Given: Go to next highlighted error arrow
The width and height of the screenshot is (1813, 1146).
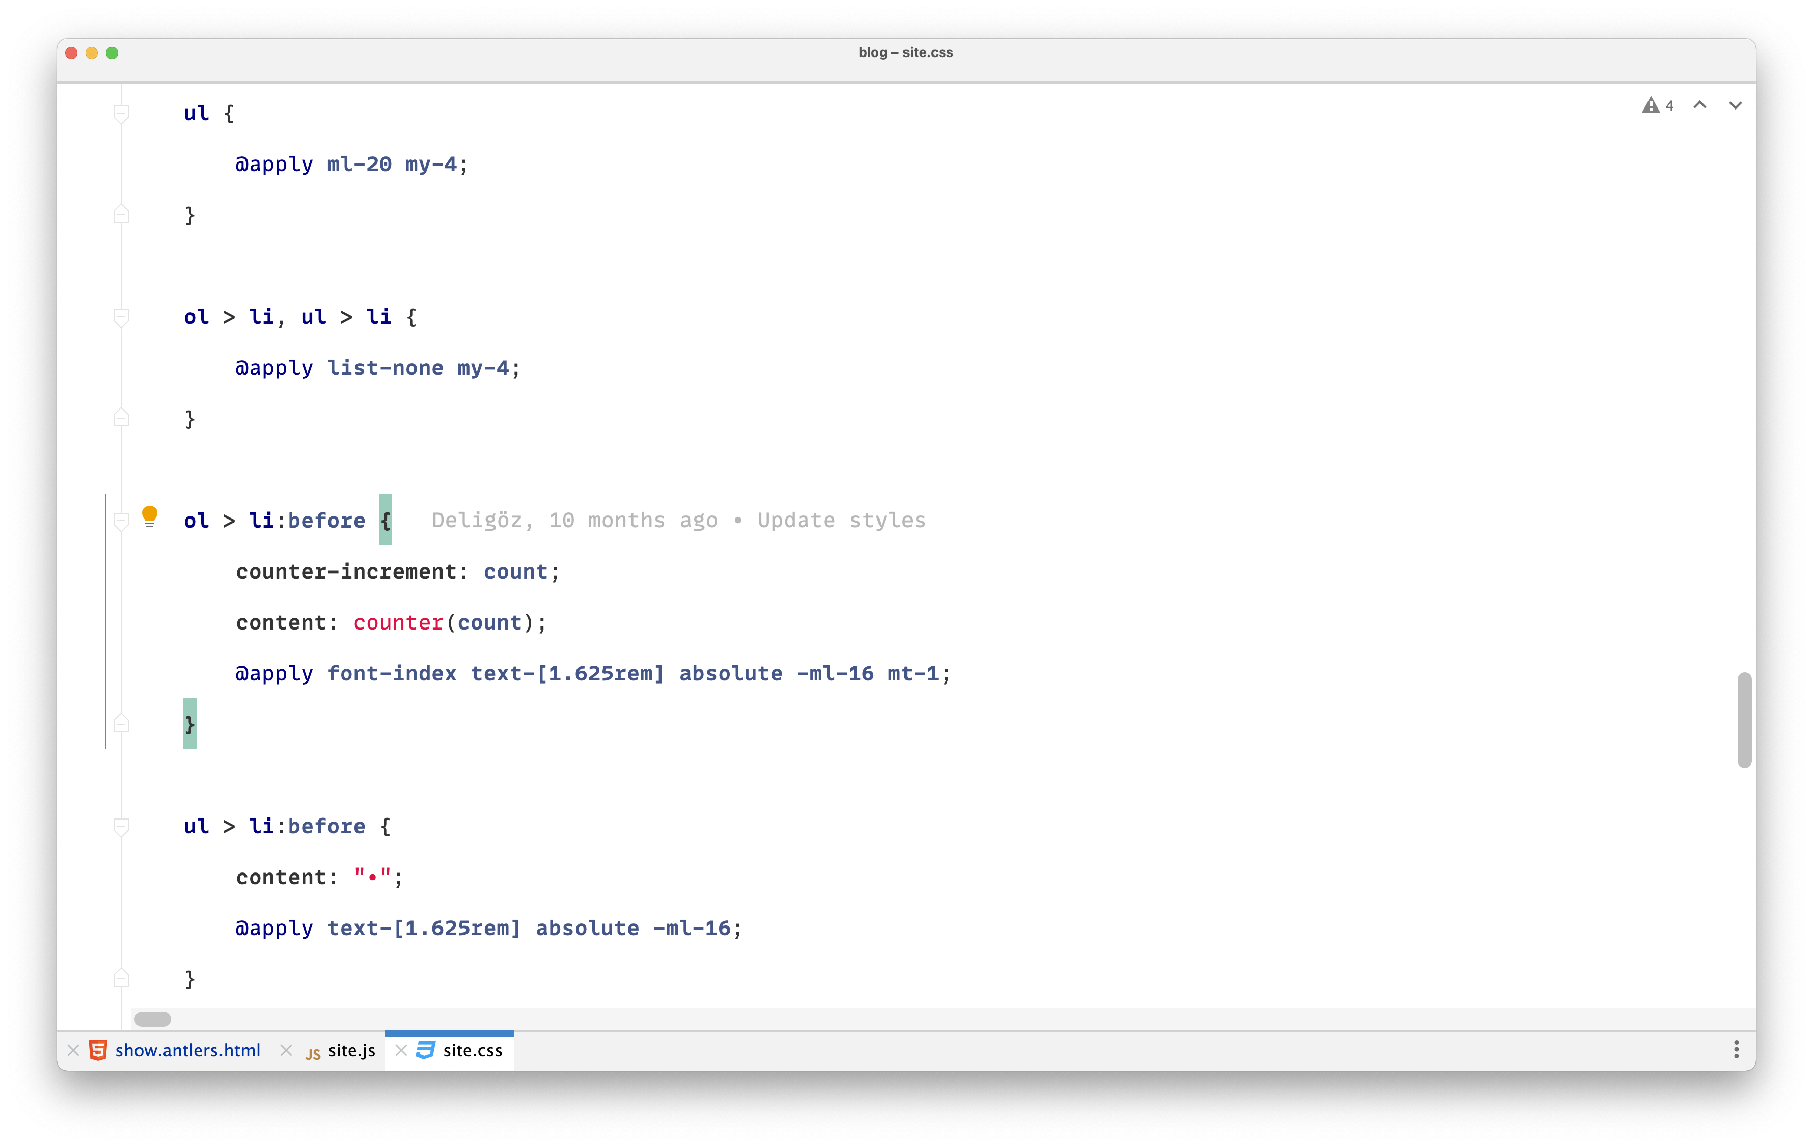Looking at the screenshot, I should click(1736, 105).
